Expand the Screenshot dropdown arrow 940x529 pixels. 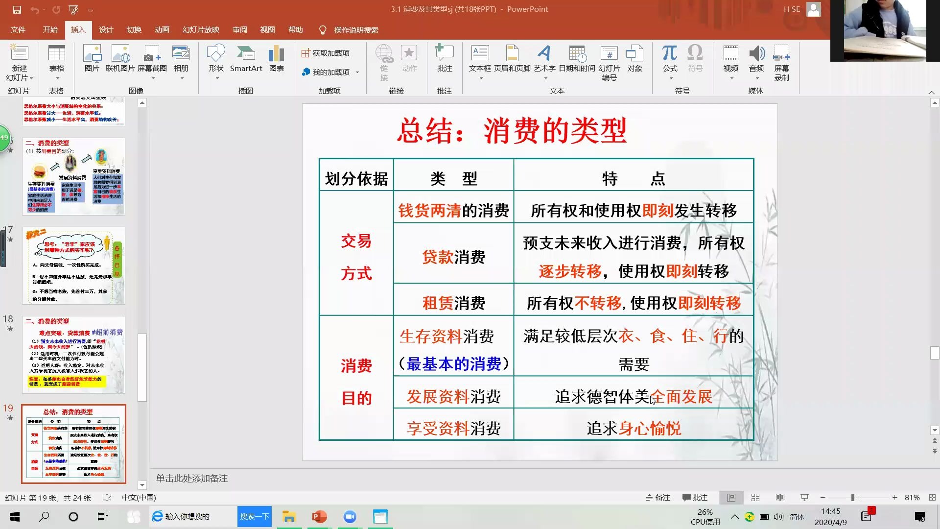tap(152, 78)
